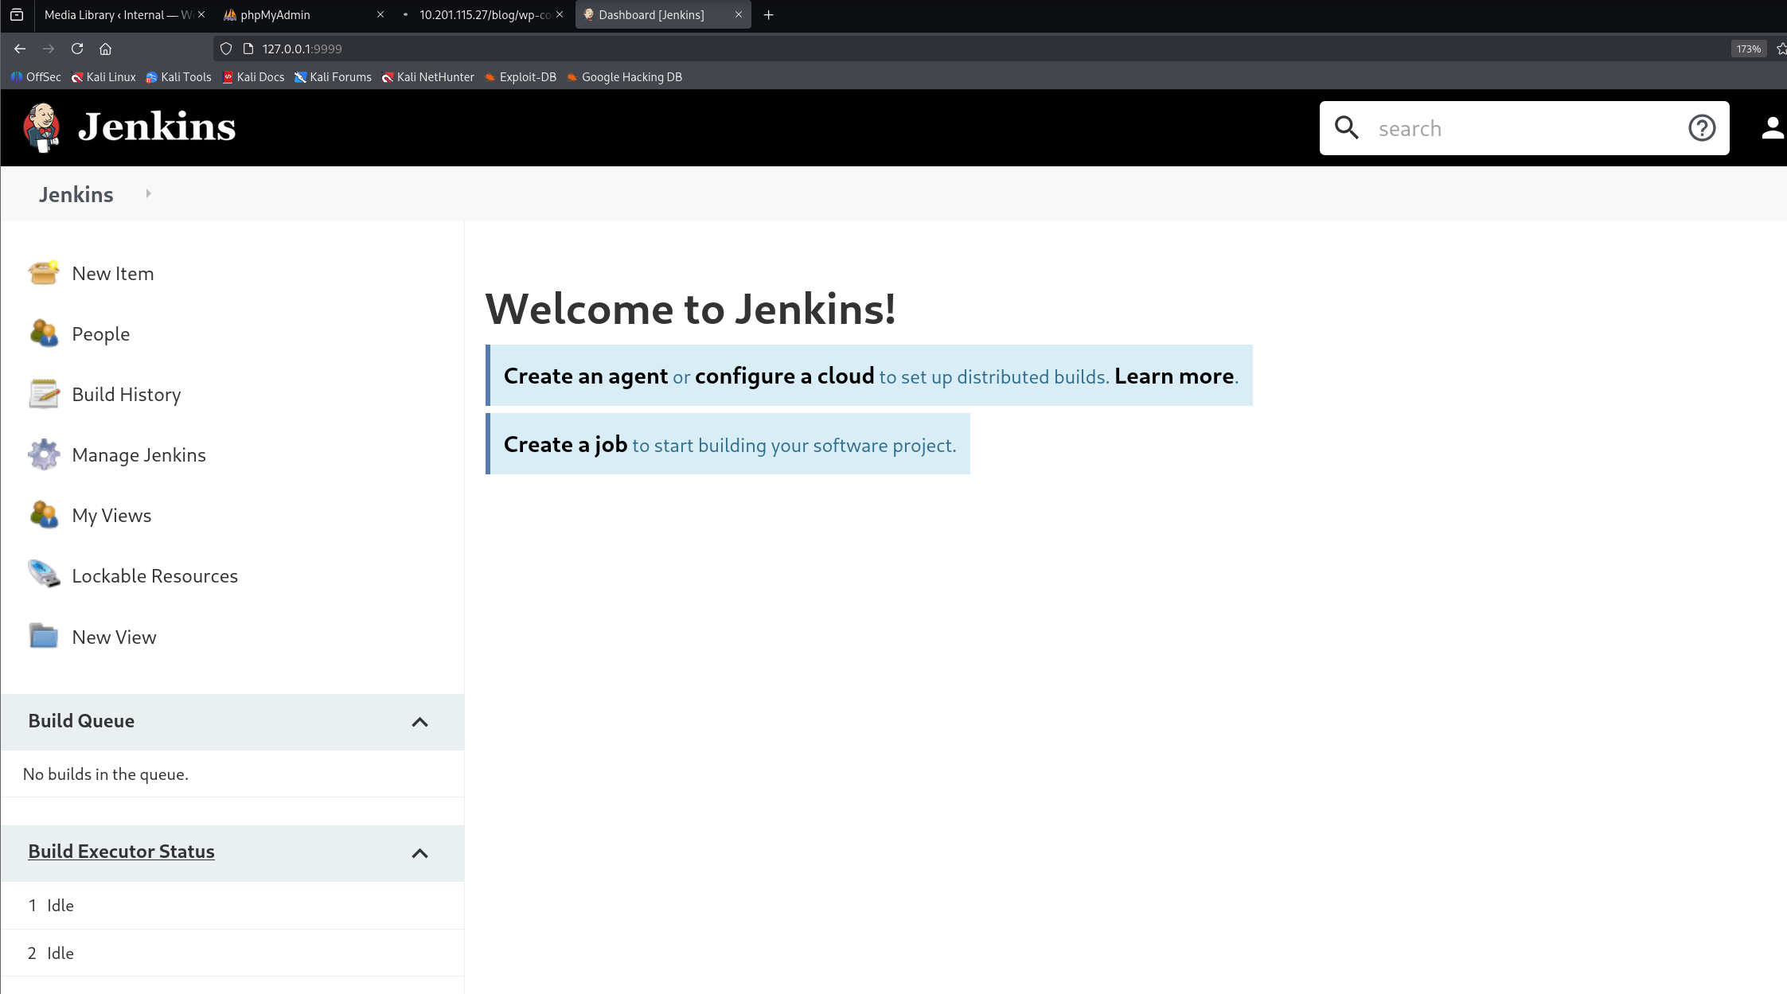Click the New Item box icon
This screenshot has width=1787, height=994.
(x=44, y=273)
